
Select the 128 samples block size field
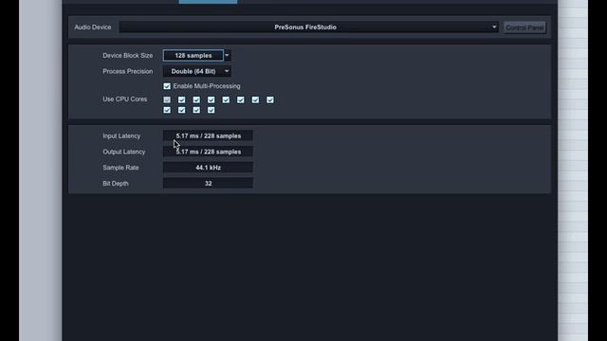pos(193,55)
